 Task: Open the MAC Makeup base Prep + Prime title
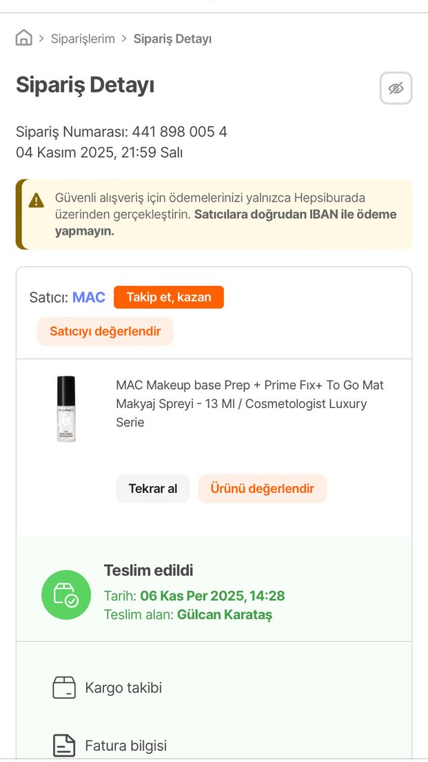[249, 403]
